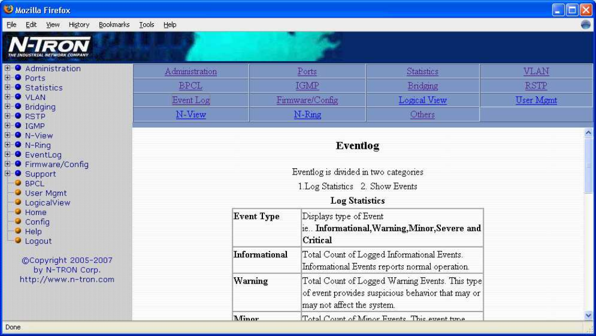Click orange bullet icon beside BPCL
Screen dimensions: 596x336
(18, 183)
